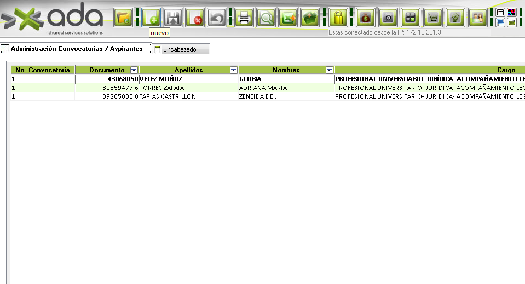Click the open folder toolbar icon
This screenshot has height=284, width=525.
(123, 18)
